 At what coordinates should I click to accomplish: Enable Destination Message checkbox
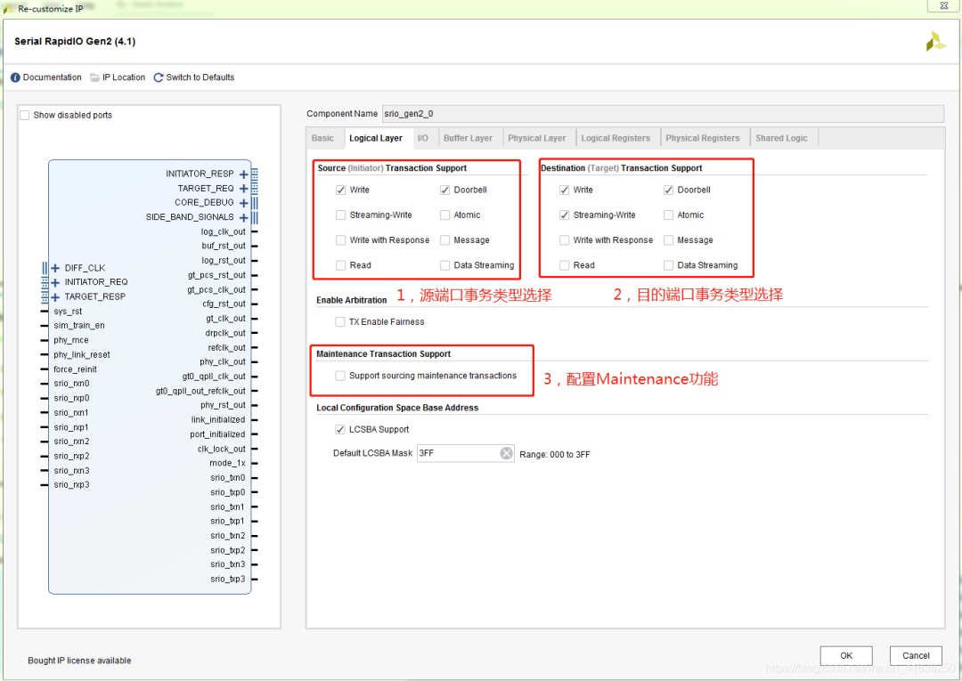pyautogui.click(x=668, y=240)
